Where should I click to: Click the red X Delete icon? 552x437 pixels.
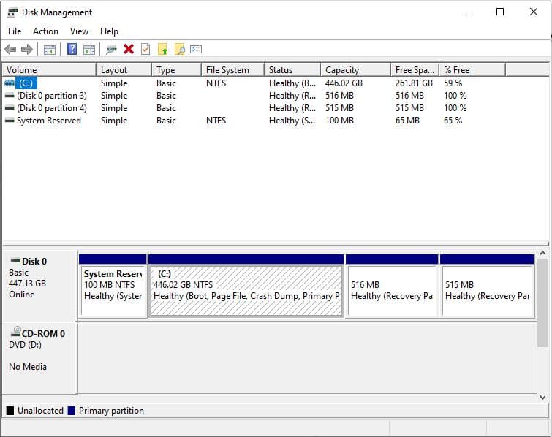(129, 49)
